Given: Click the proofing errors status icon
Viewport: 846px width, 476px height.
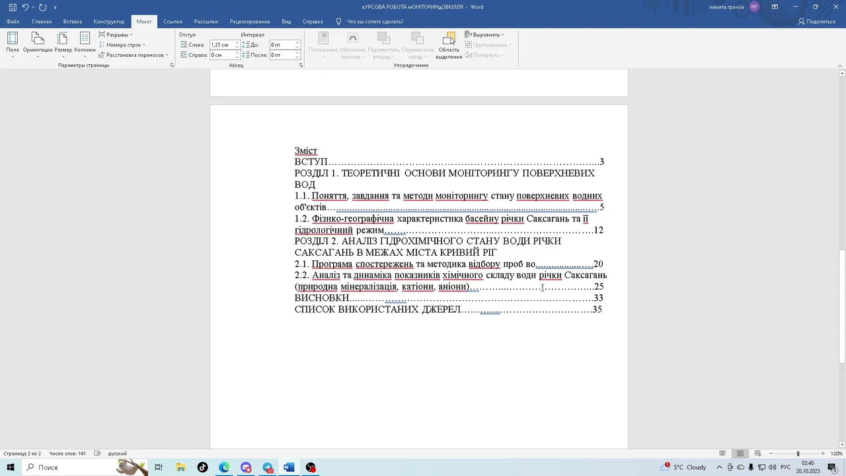Looking at the screenshot, I should point(98,454).
